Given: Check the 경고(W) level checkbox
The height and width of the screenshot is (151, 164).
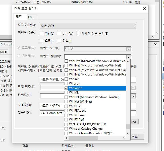Looking at the screenshot, I should [60, 33].
